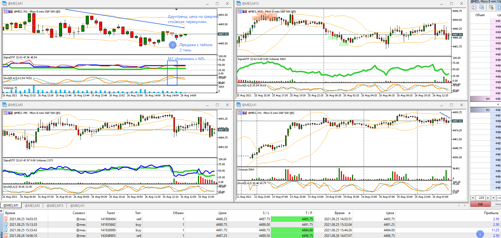Decrease the 225 value with down arrow
Viewport: 501px width, 238px height.
coord(473,198)
